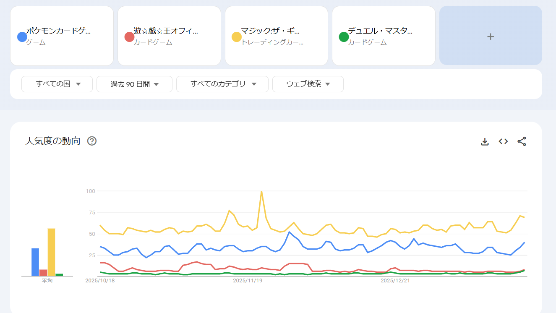Share the 人気度の動向 chart
The height and width of the screenshot is (313, 556).
(x=522, y=141)
